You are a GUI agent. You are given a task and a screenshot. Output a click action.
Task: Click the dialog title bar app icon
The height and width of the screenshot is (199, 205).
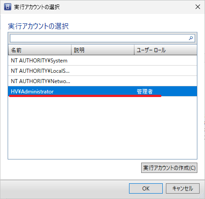(8, 7)
